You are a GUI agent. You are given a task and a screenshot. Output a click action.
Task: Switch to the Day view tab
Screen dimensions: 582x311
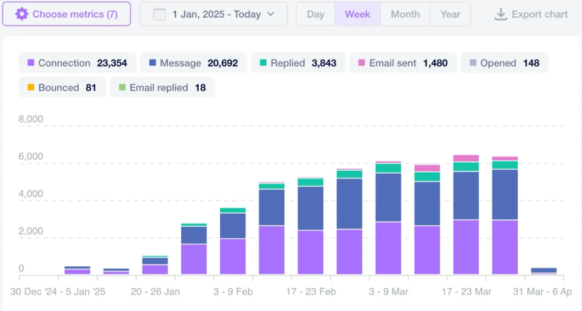[x=315, y=14]
